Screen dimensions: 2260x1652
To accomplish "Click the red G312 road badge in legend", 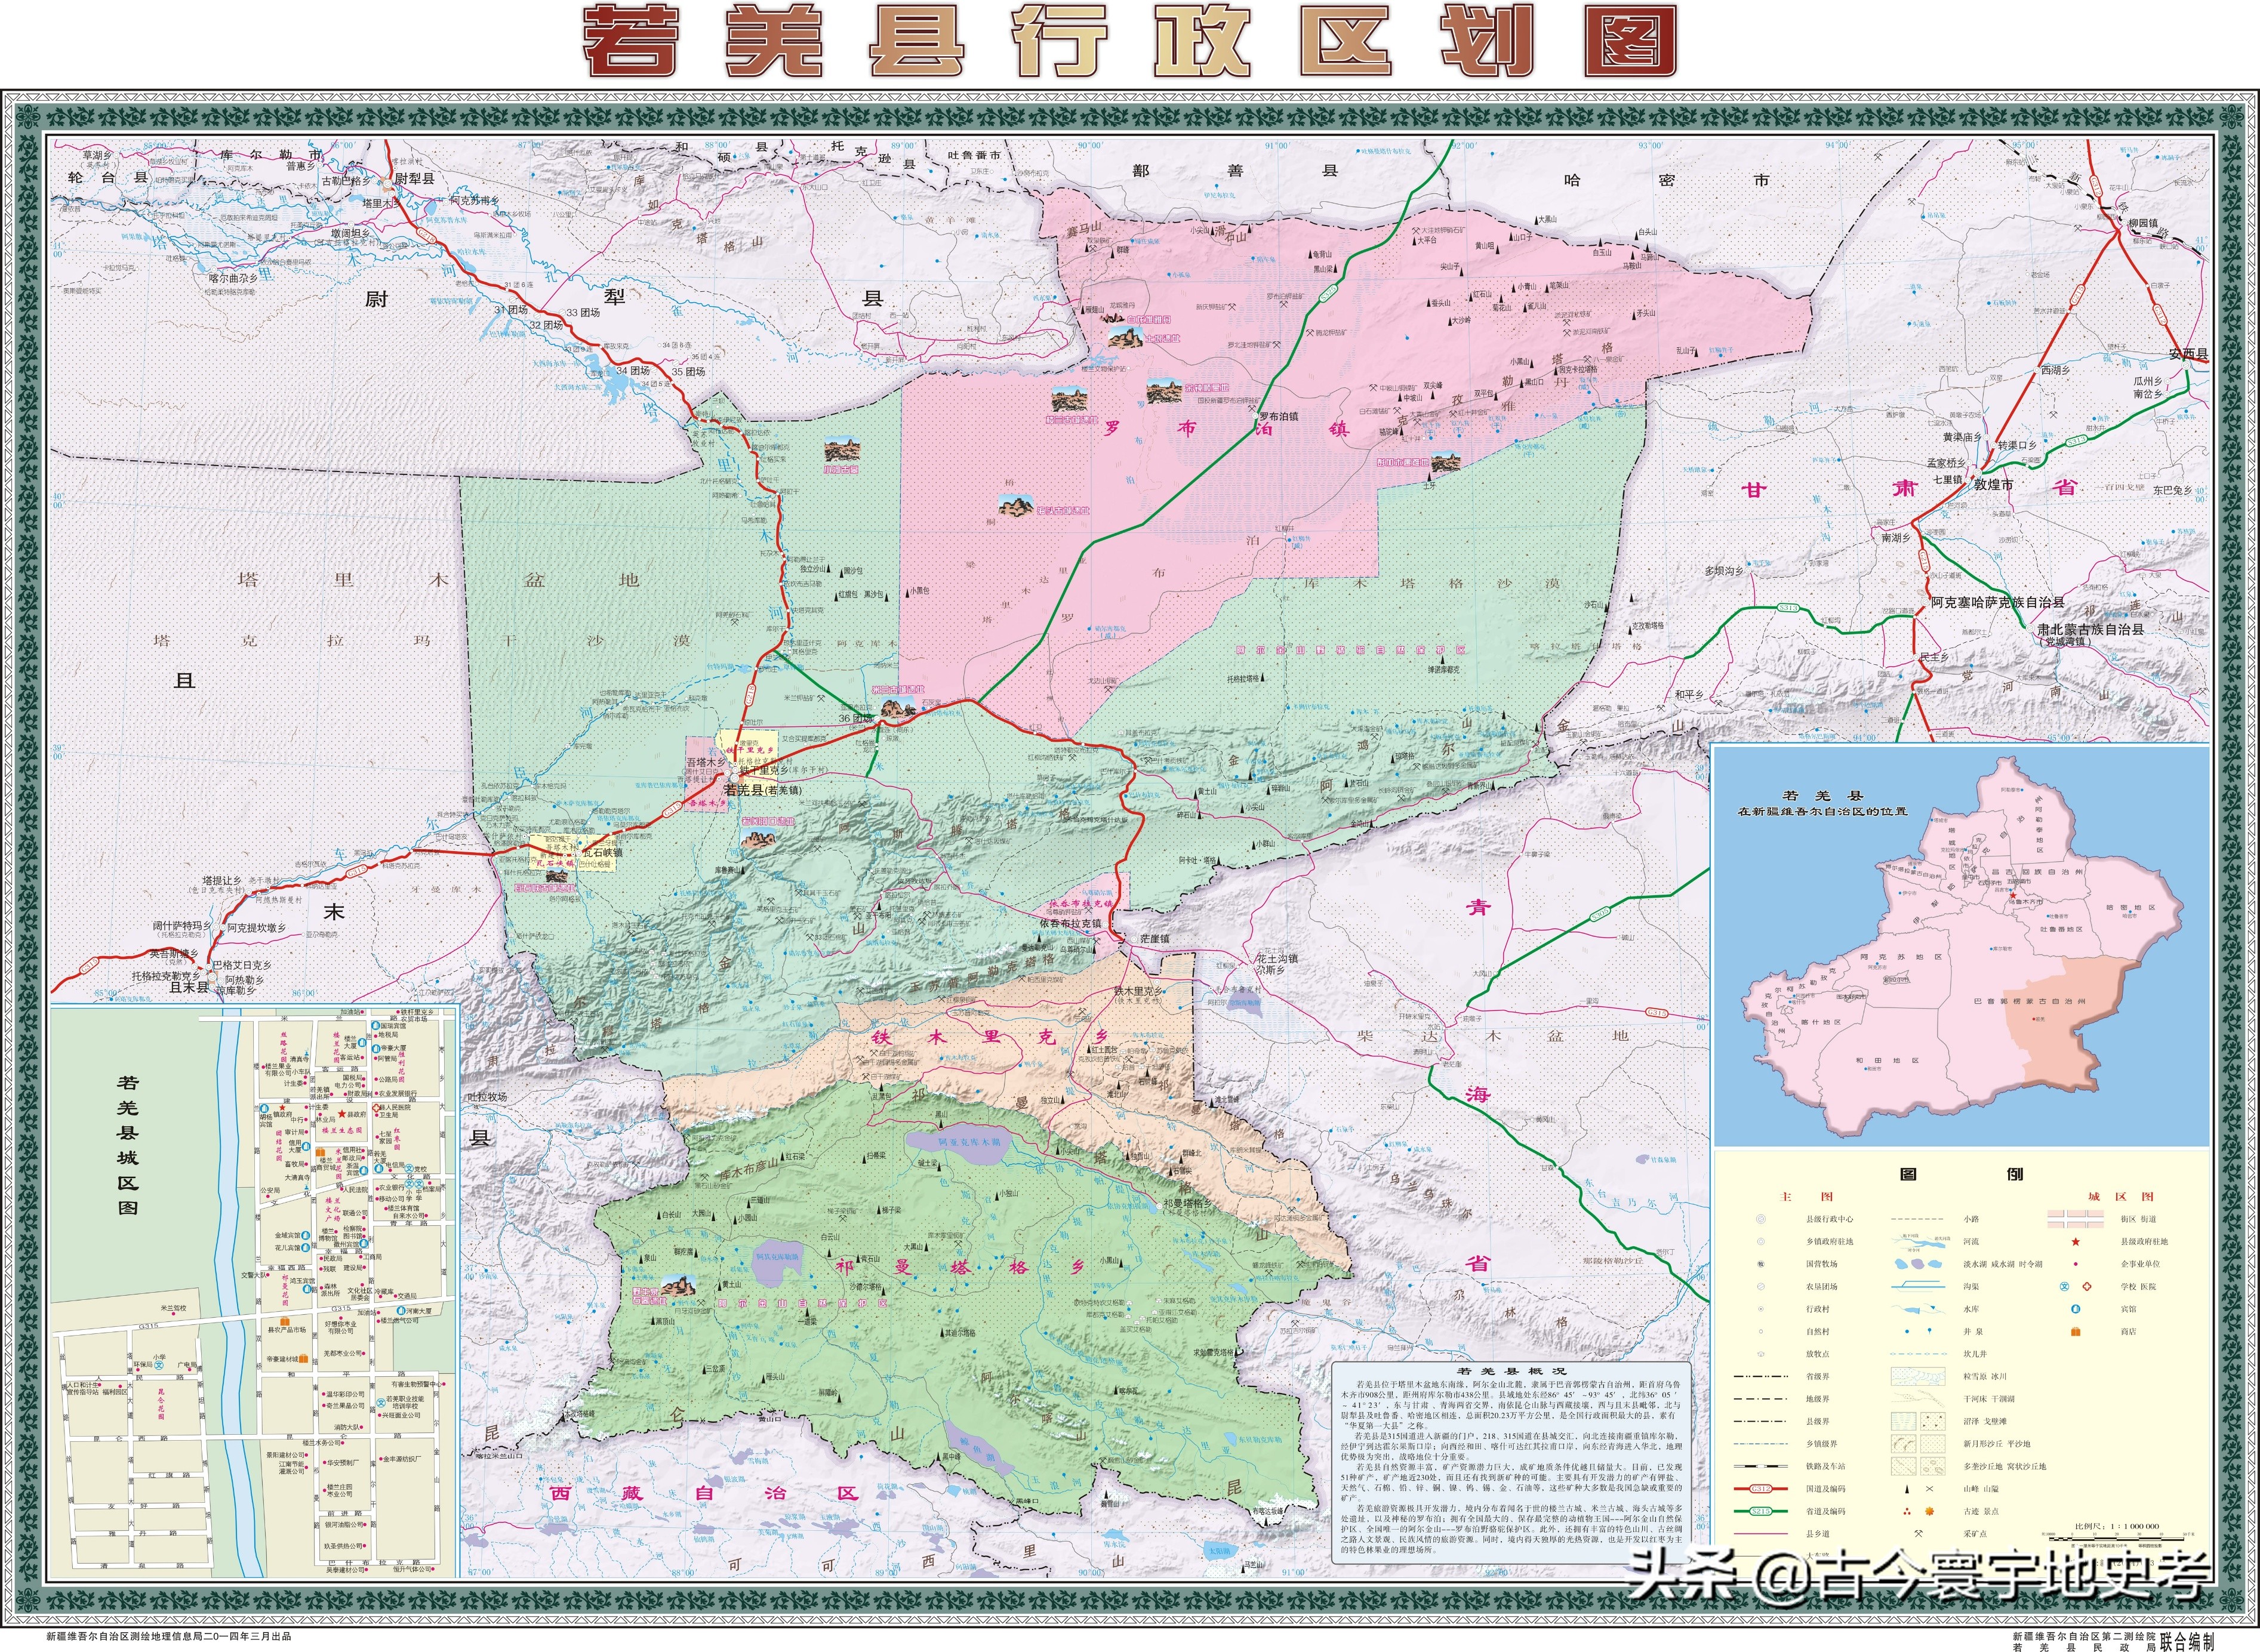I will point(1762,1488).
